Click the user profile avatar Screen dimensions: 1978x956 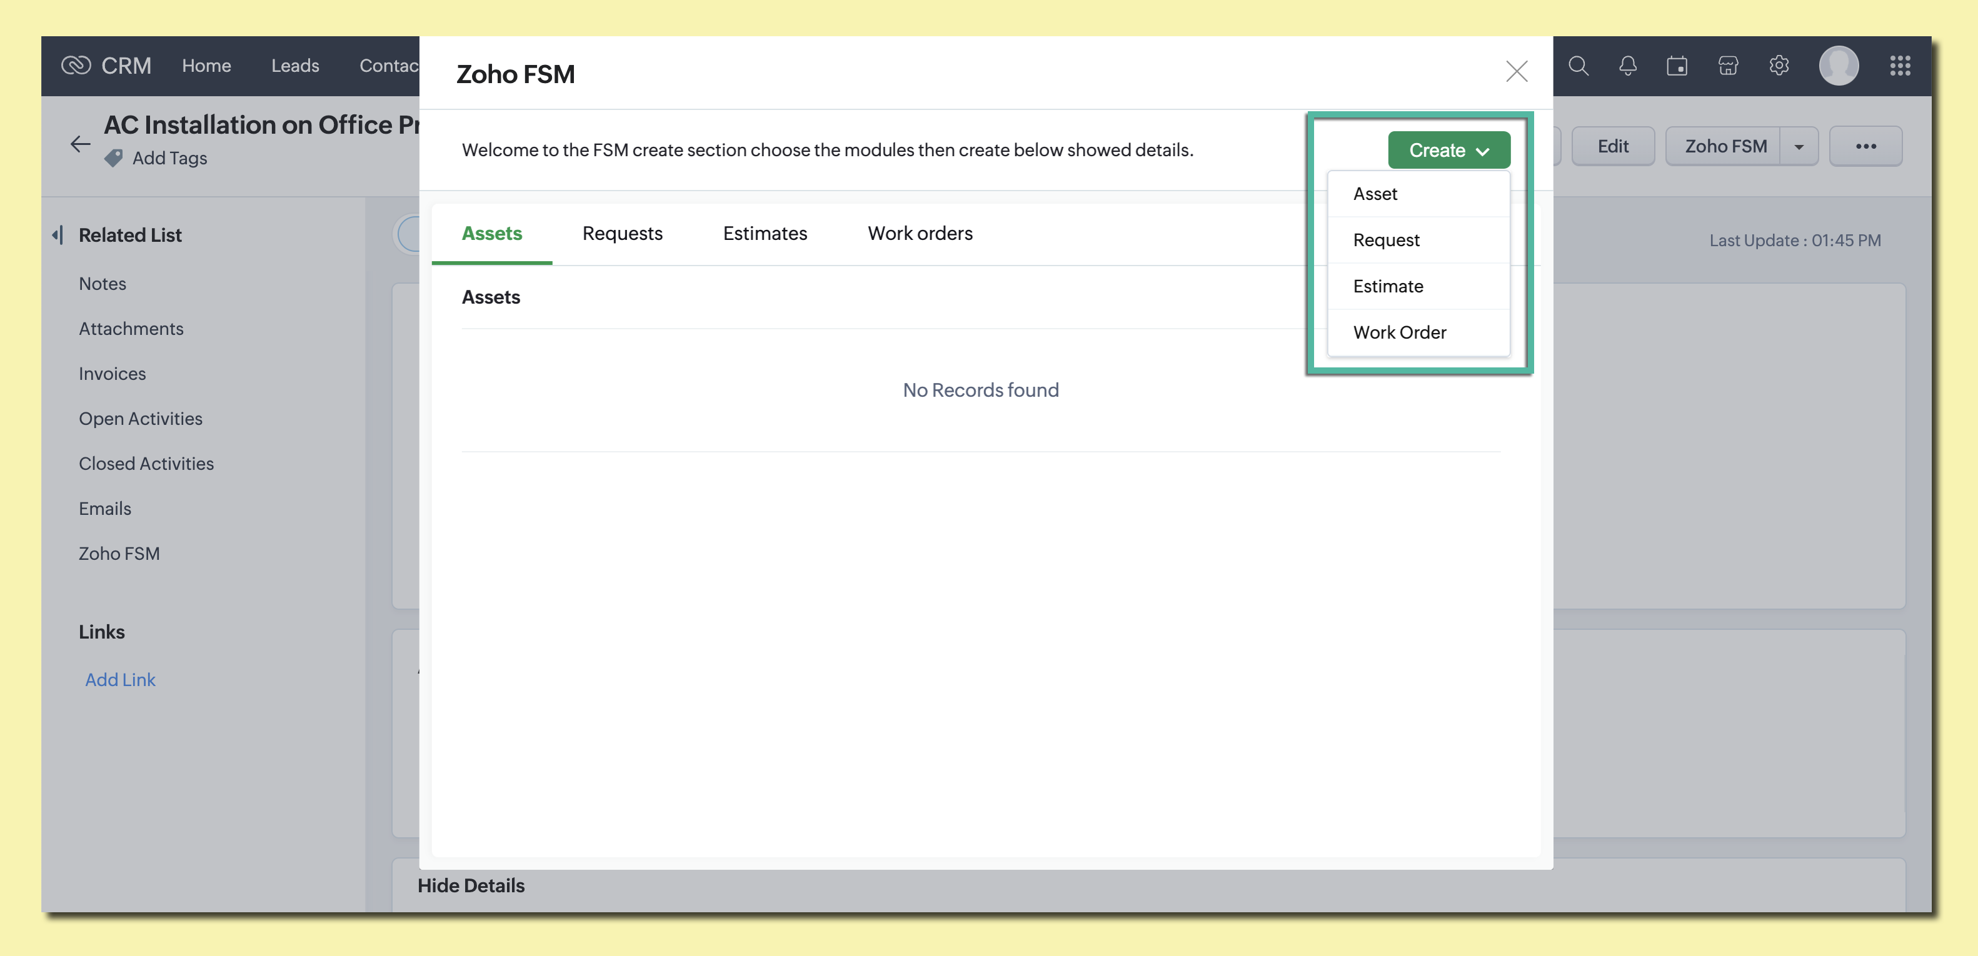[1838, 66]
